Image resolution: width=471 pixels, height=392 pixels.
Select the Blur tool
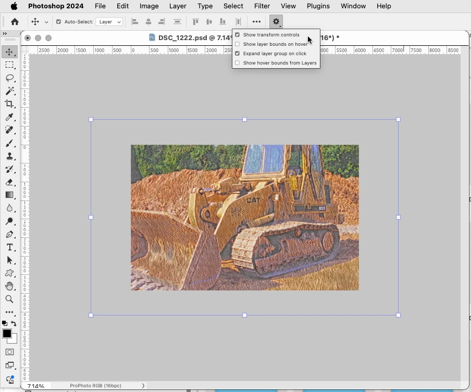coord(9,208)
